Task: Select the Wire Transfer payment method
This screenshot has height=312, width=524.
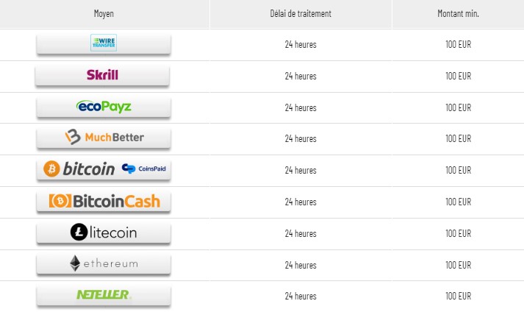Action: 104,43
